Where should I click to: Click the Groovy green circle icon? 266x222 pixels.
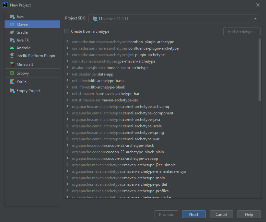pos(12,73)
